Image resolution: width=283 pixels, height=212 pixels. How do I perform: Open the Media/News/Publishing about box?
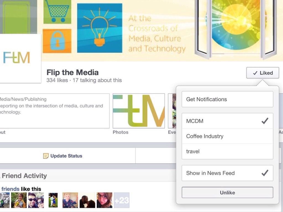point(54,111)
